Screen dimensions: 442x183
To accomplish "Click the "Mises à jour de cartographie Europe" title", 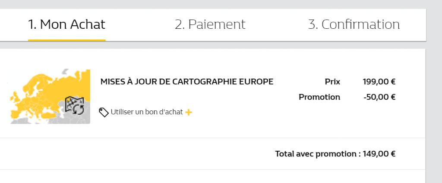I will 187,82.
